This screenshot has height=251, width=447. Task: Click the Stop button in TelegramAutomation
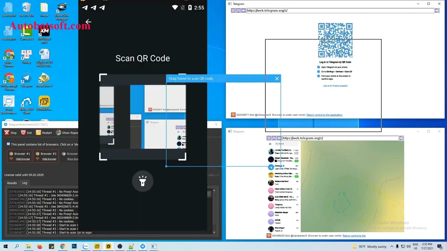pos(10,132)
